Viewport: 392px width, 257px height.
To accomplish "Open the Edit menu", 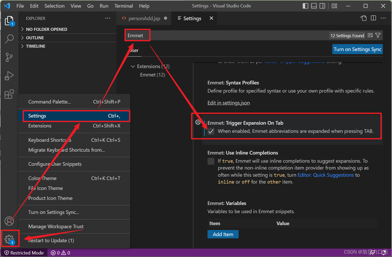I will (34, 6).
